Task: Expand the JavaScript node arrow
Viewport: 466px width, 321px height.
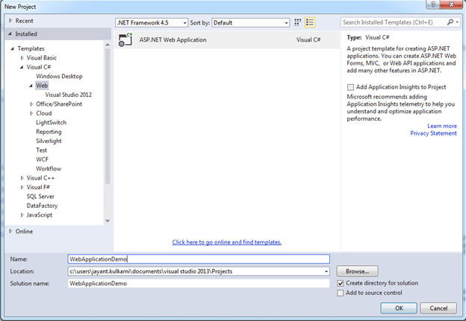Action: click(22, 215)
